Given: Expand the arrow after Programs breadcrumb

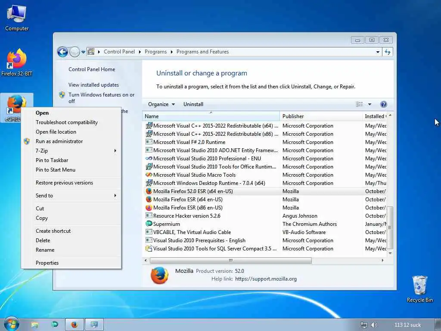Looking at the screenshot, I should [171, 52].
